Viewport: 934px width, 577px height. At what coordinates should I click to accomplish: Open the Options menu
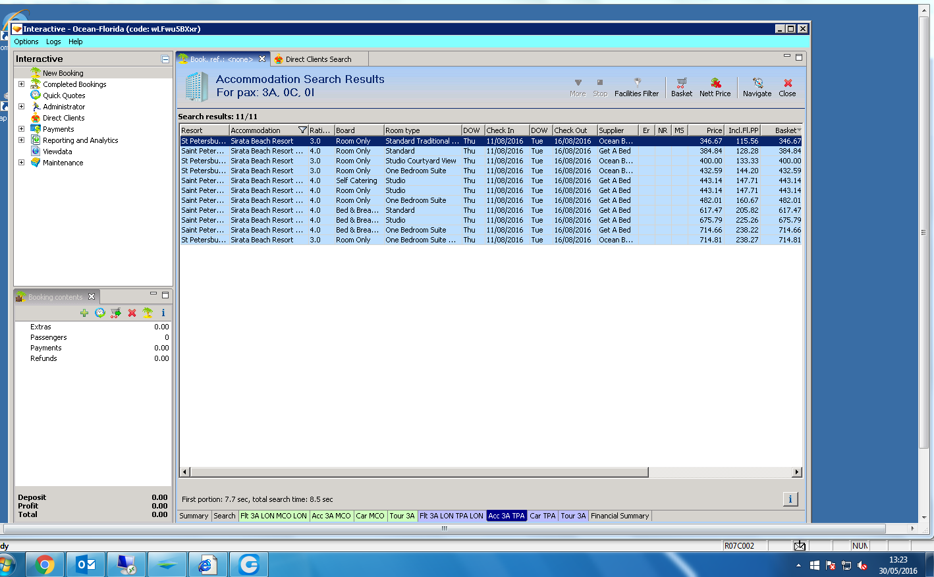click(x=26, y=41)
